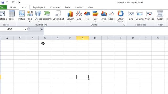The height and width of the screenshot is (94, 168).
Task: Open the Charts dialog launcher
Action: click(x=124, y=25)
